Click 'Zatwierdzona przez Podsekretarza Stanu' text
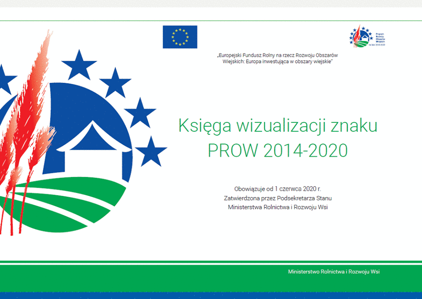The width and height of the screenshot is (422, 299). pyautogui.click(x=277, y=198)
